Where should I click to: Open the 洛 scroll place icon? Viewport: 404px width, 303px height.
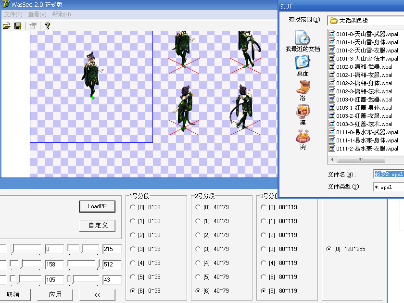[x=303, y=90]
